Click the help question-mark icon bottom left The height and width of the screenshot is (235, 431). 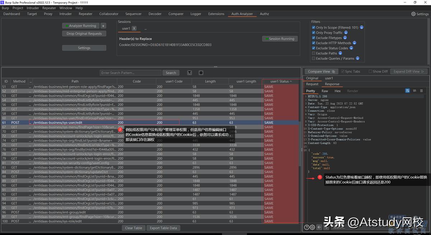[306, 227]
